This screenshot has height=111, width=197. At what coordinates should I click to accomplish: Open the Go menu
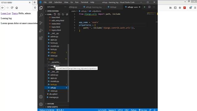[72, 2]
